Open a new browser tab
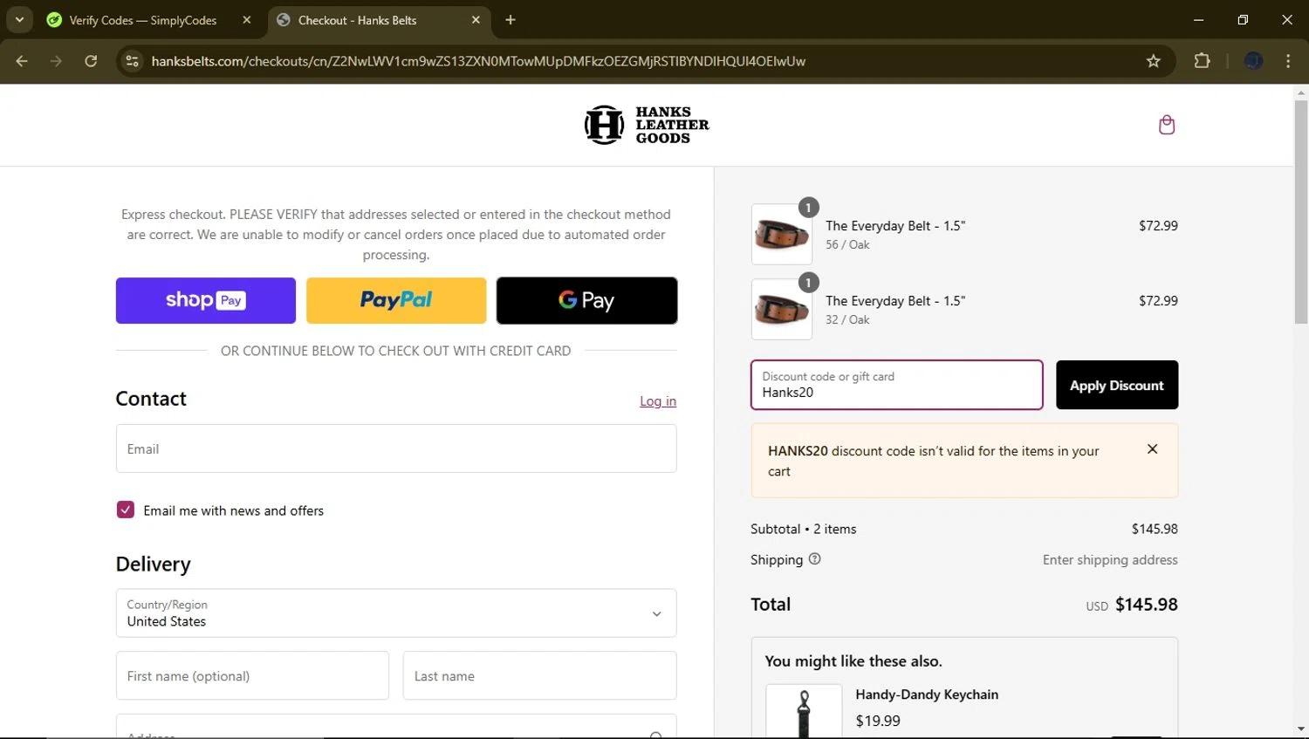This screenshot has width=1309, height=739. [511, 20]
